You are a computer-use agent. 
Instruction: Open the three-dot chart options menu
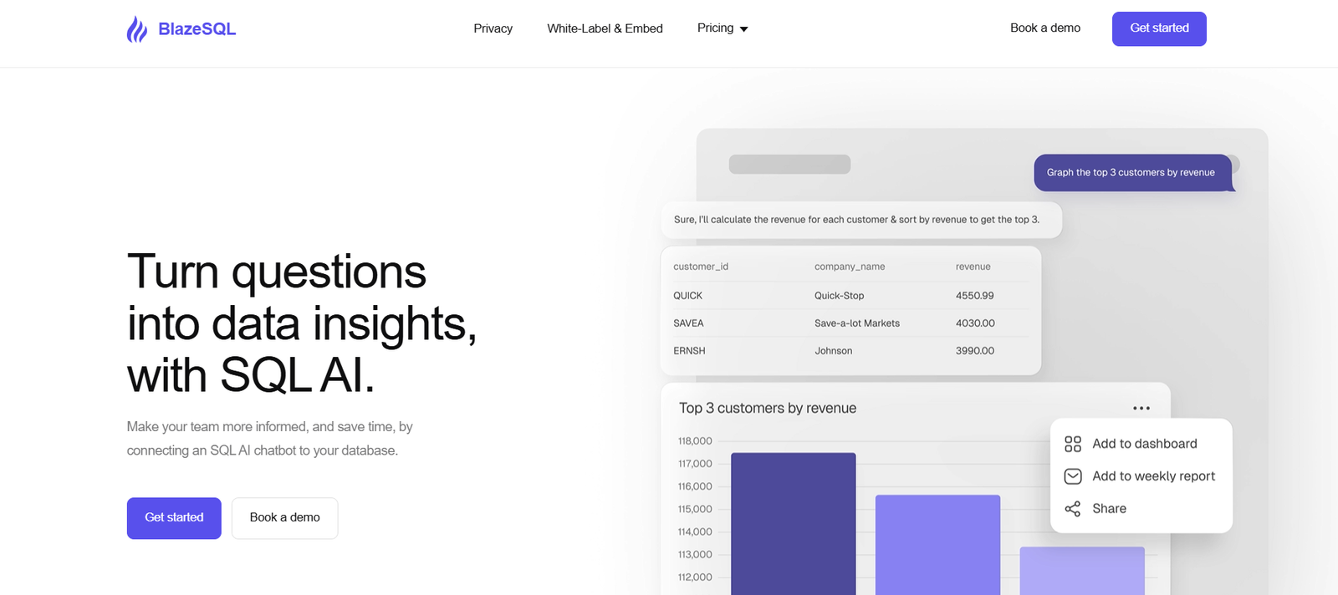pos(1141,409)
